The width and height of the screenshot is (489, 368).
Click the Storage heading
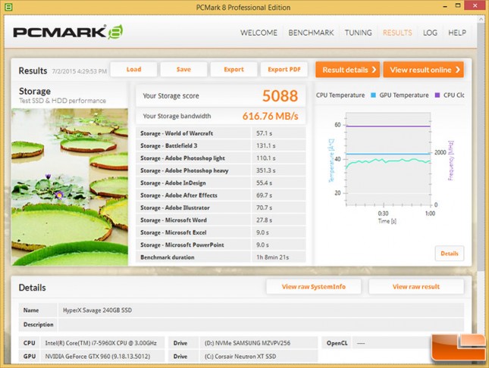(35, 92)
